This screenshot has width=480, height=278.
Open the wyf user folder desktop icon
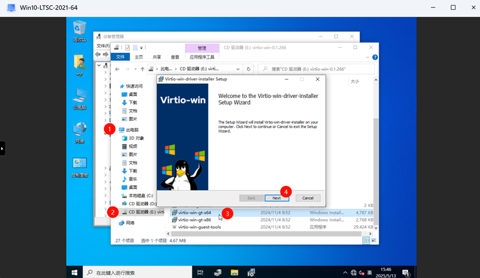tap(79, 65)
